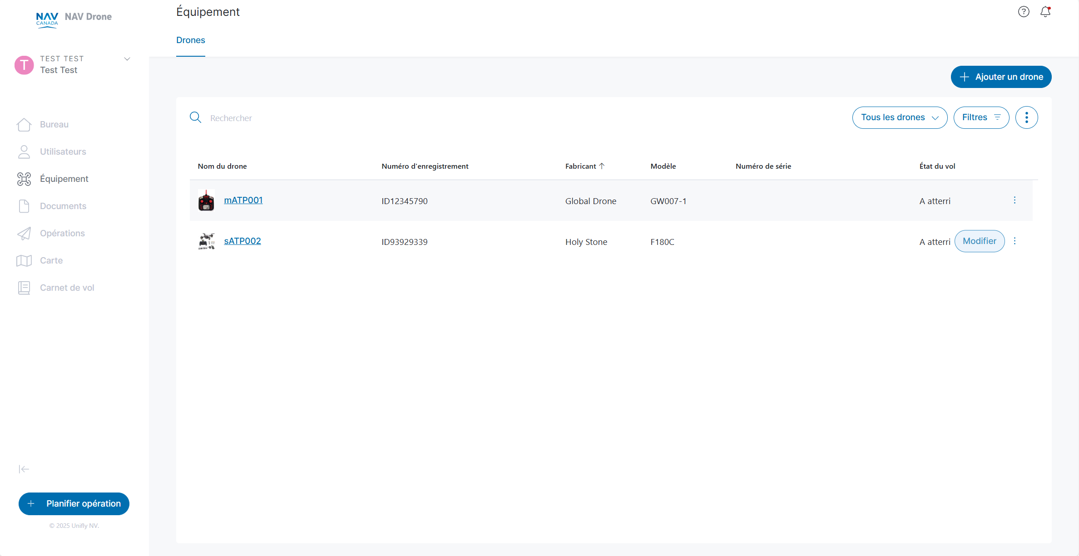Select Équipement in the sidebar
Screen dimensions: 1079x556
[x=64, y=179]
